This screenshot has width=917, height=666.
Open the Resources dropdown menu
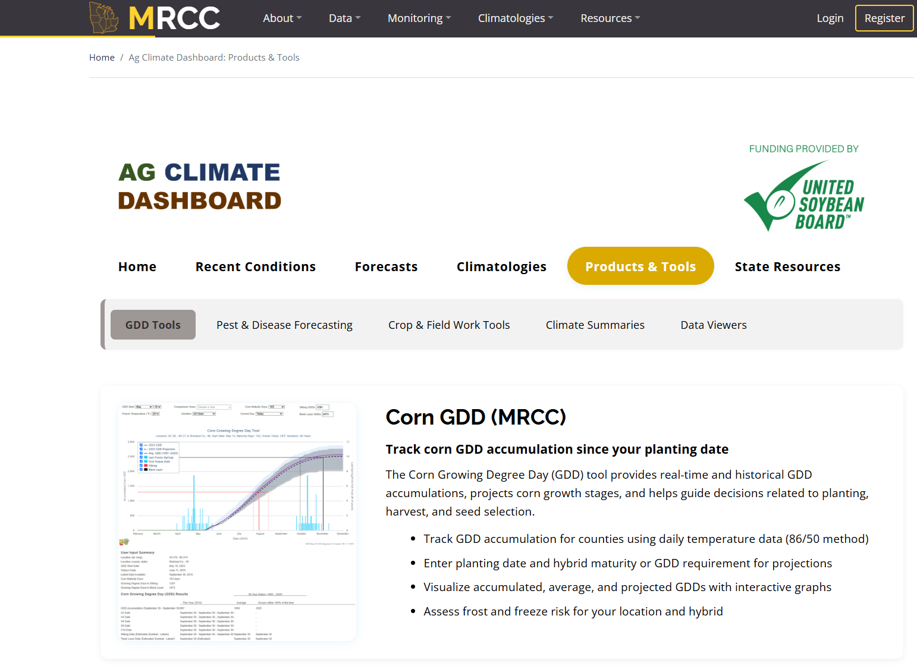611,18
